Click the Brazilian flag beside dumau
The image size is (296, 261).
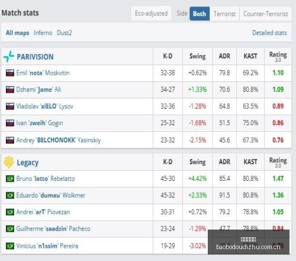pos(10,195)
